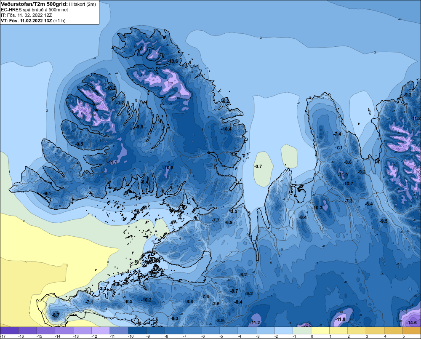Click the -2.6 temperature value

(216, 304)
